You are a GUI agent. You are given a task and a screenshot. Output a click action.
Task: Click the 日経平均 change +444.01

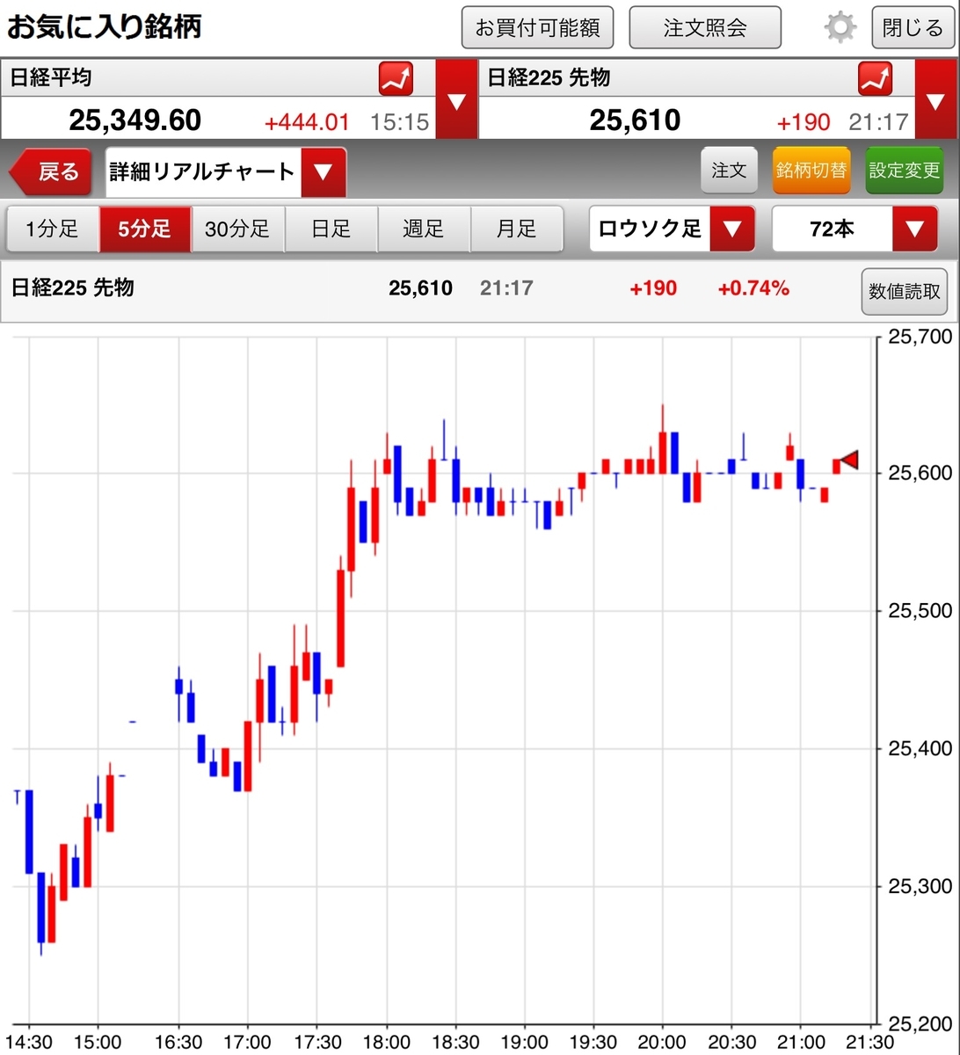(308, 122)
